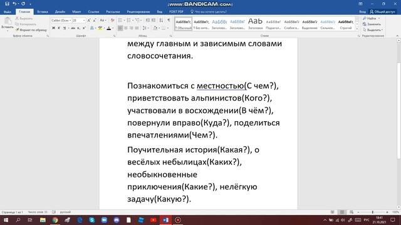This screenshot has height=225, width=401.
Task: Increase font size with the larger A
Action: pos(89,20)
